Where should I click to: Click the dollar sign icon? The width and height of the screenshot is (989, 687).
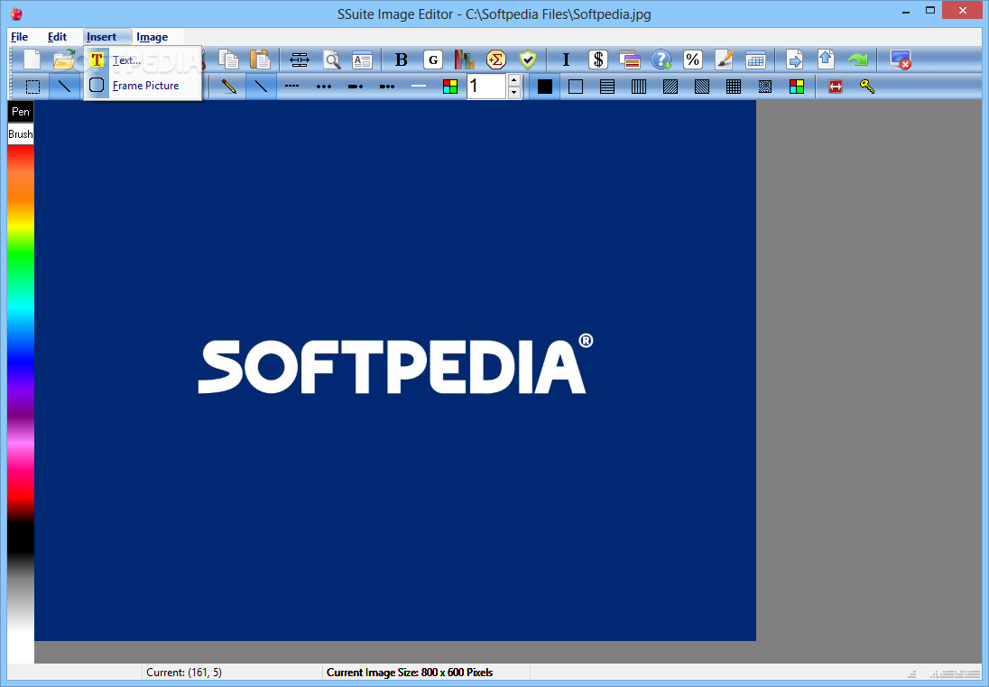[598, 60]
